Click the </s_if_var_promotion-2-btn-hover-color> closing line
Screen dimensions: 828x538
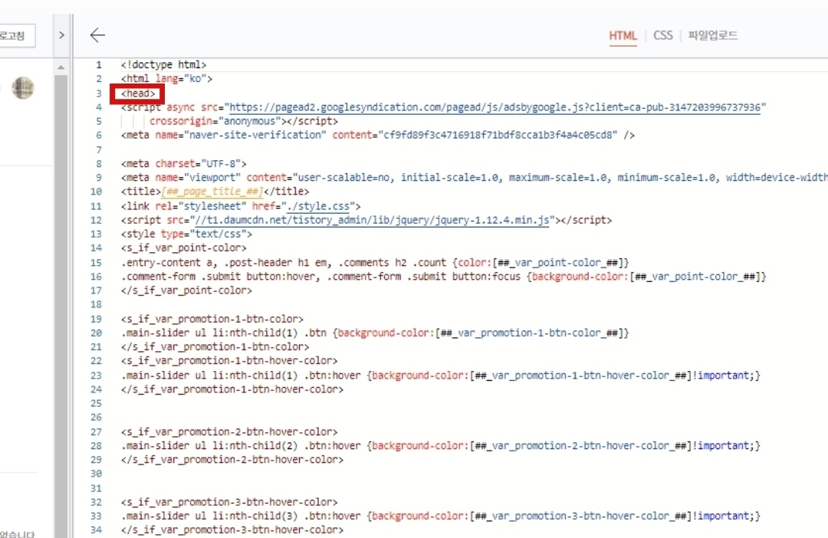click(x=232, y=459)
